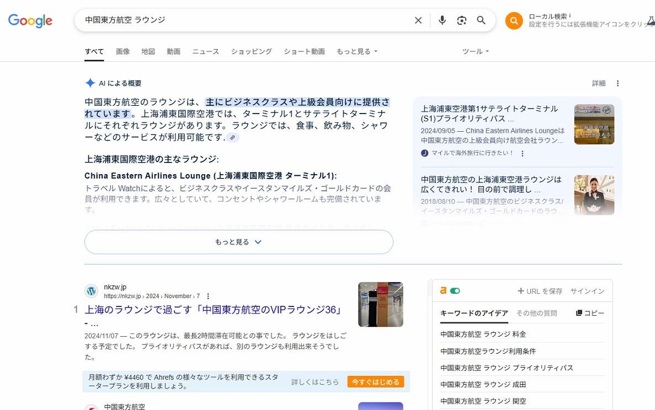Open the nkzw.jp result thumbnail image
Viewport: 655px width, 410px height.
coord(381,305)
